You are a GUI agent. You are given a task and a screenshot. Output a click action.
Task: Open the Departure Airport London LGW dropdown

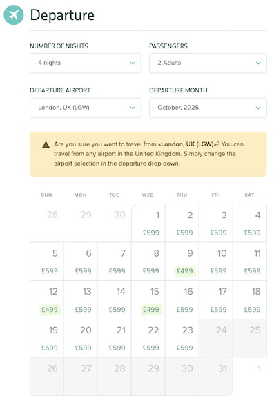point(86,108)
